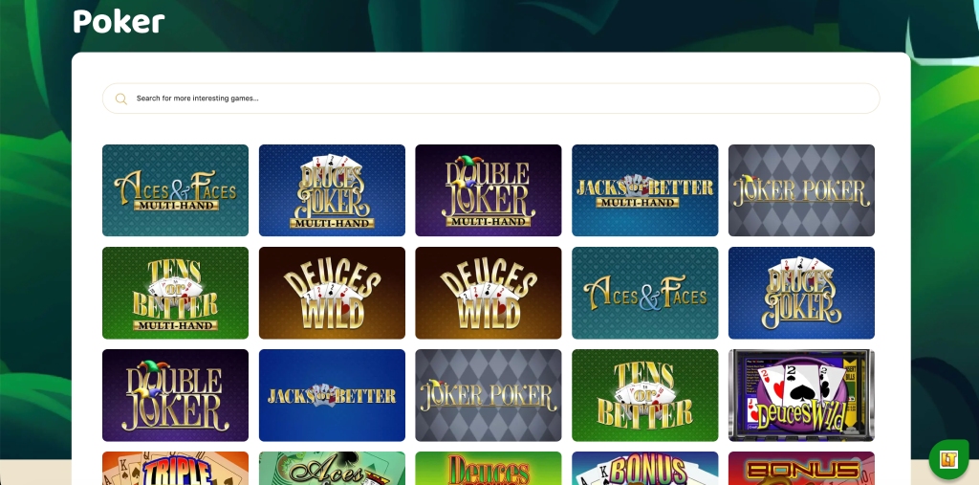Select Deuces & Joker without Multi-Hand label
This screenshot has width=979, height=485.
802,293
